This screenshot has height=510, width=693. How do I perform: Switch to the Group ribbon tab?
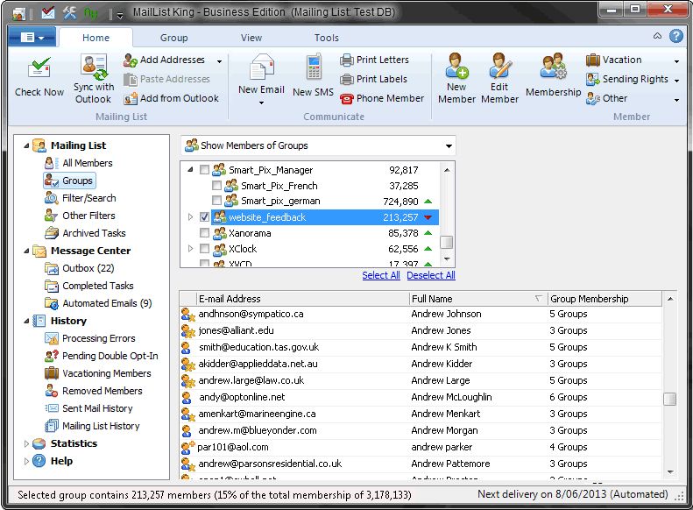[x=174, y=38]
